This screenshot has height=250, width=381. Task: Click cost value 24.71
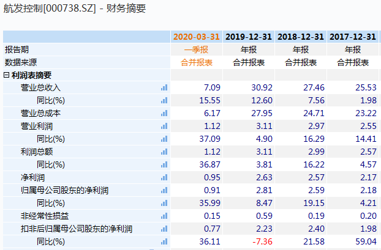[x=314, y=113]
